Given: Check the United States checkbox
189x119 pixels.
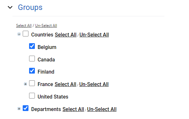Looking at the screenshot, I should 32,96.
